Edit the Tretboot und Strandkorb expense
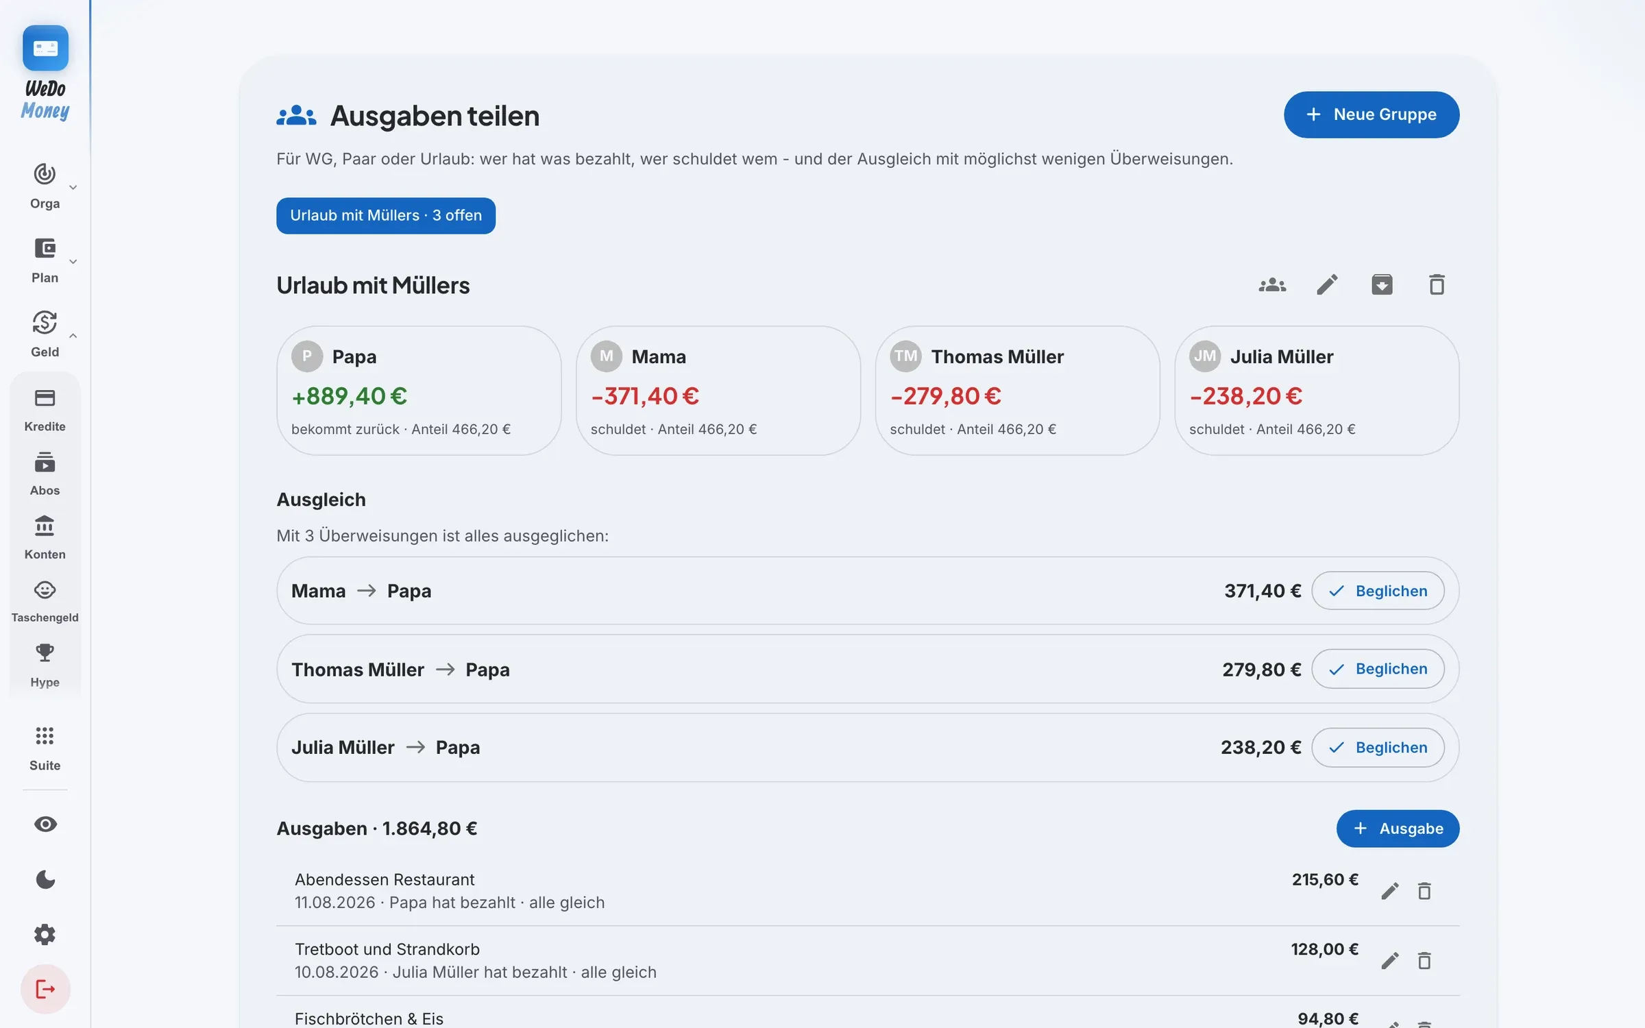1645x1028 pixels. point(1389,961)
